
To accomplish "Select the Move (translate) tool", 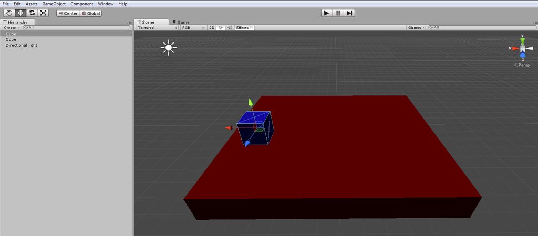I will click(x=20, y=13).
